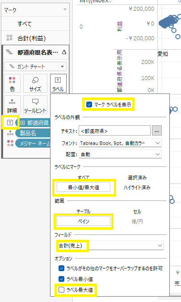The image size is (181, 302).
Task: Expand the plus icon on 都道府県 pill
Action: 22,123
